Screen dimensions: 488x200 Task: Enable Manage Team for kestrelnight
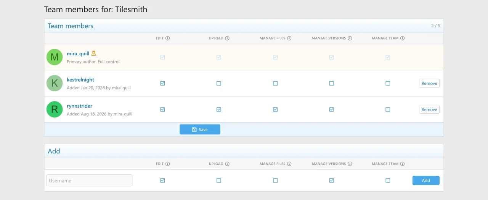pos(388,83)
